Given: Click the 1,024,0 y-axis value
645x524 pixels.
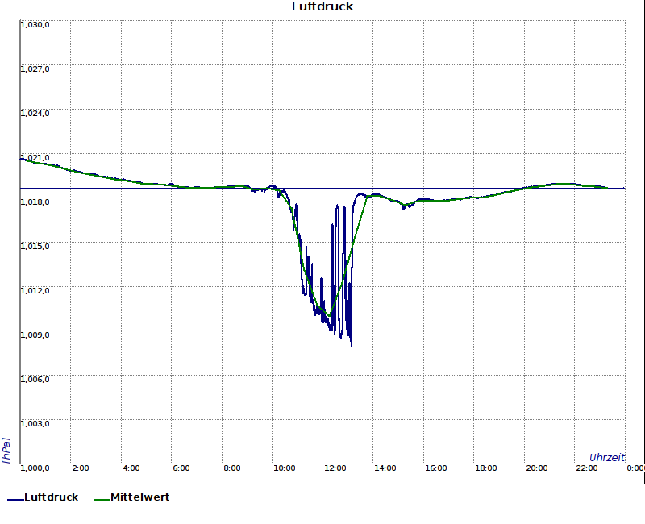Looking at the screenshot, I should coord(35,114).
